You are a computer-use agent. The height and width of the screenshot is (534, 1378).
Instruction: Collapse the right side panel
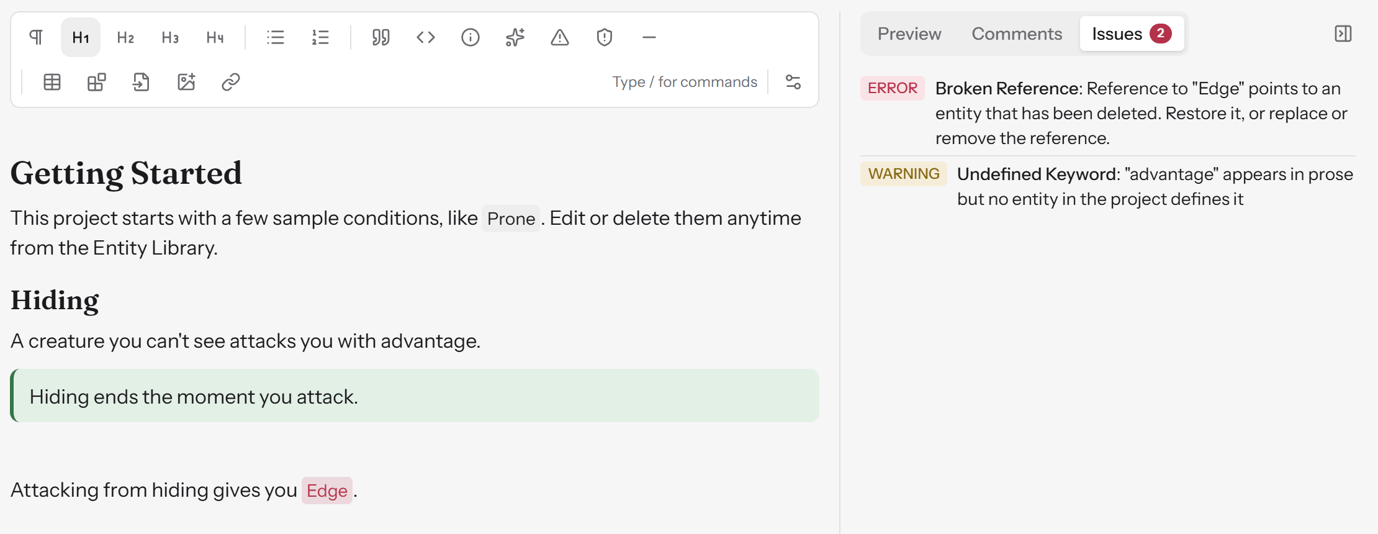click(x=1343, y=34)
